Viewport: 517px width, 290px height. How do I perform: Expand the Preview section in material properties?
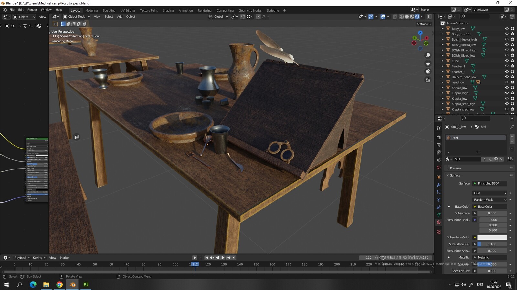[x=455, y=168]
